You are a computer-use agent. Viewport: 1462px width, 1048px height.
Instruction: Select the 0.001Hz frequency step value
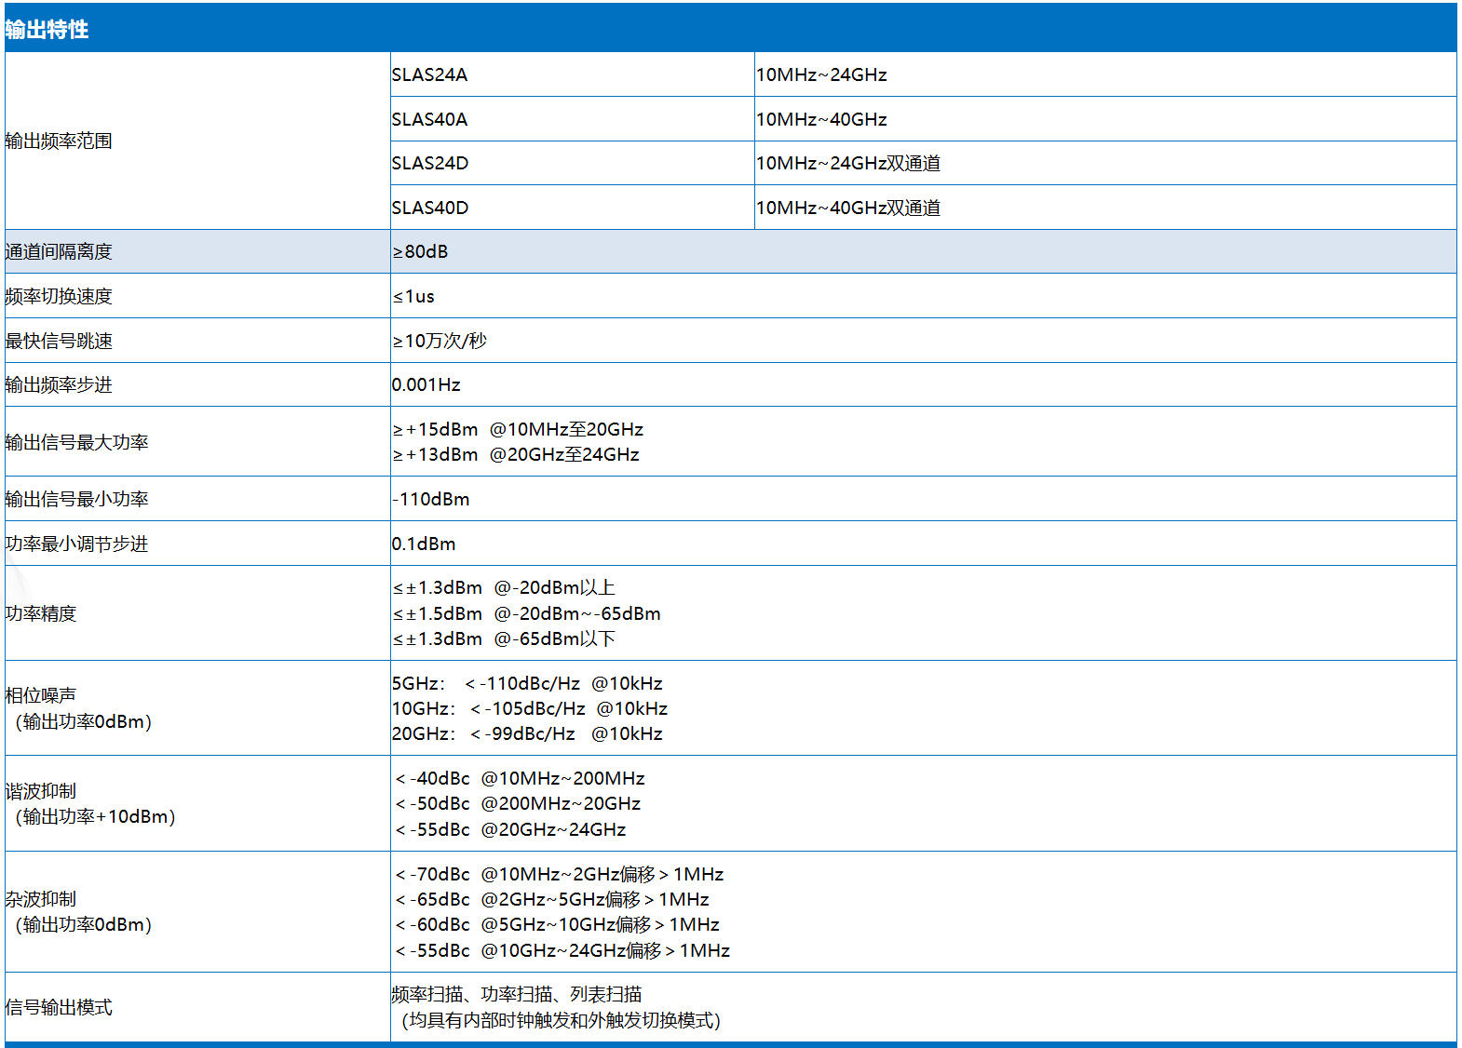(426, 384)
